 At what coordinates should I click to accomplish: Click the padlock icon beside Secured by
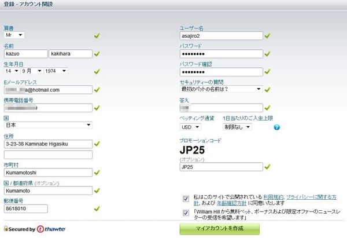6,229
